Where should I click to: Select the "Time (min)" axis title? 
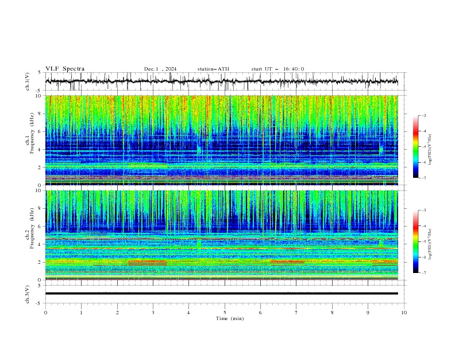click(x=230, y=318)
